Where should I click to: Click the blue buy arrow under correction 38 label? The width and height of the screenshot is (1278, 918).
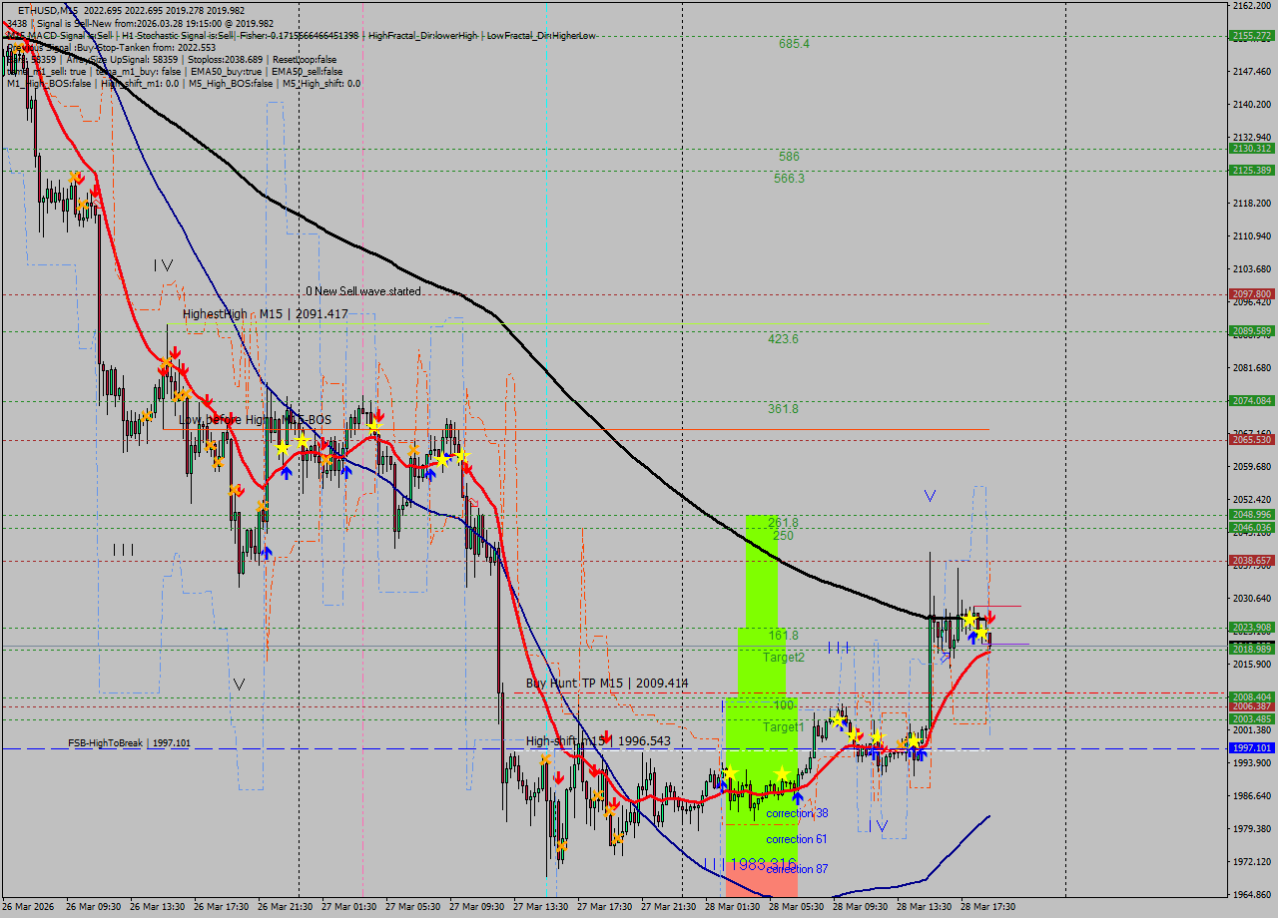tap(797, 797)
